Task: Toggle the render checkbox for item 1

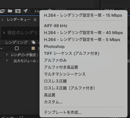Action: coord(17,48)
